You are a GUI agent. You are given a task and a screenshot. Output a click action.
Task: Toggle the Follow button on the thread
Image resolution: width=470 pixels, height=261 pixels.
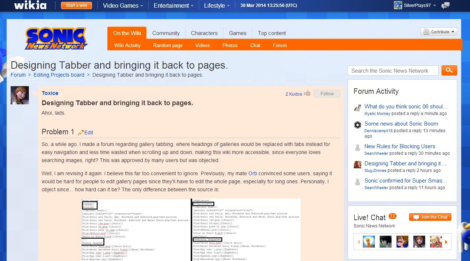coord(327,94)
